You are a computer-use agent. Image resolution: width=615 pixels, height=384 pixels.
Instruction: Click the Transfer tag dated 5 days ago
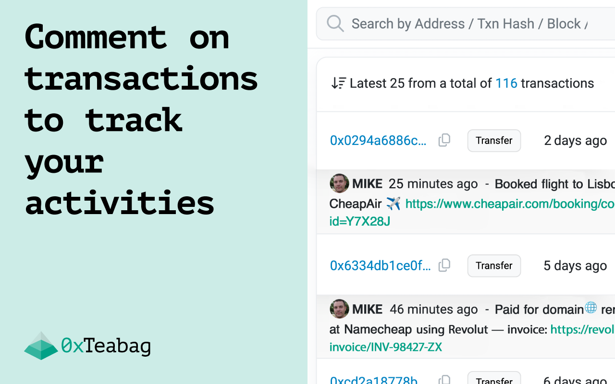[494, 265]
